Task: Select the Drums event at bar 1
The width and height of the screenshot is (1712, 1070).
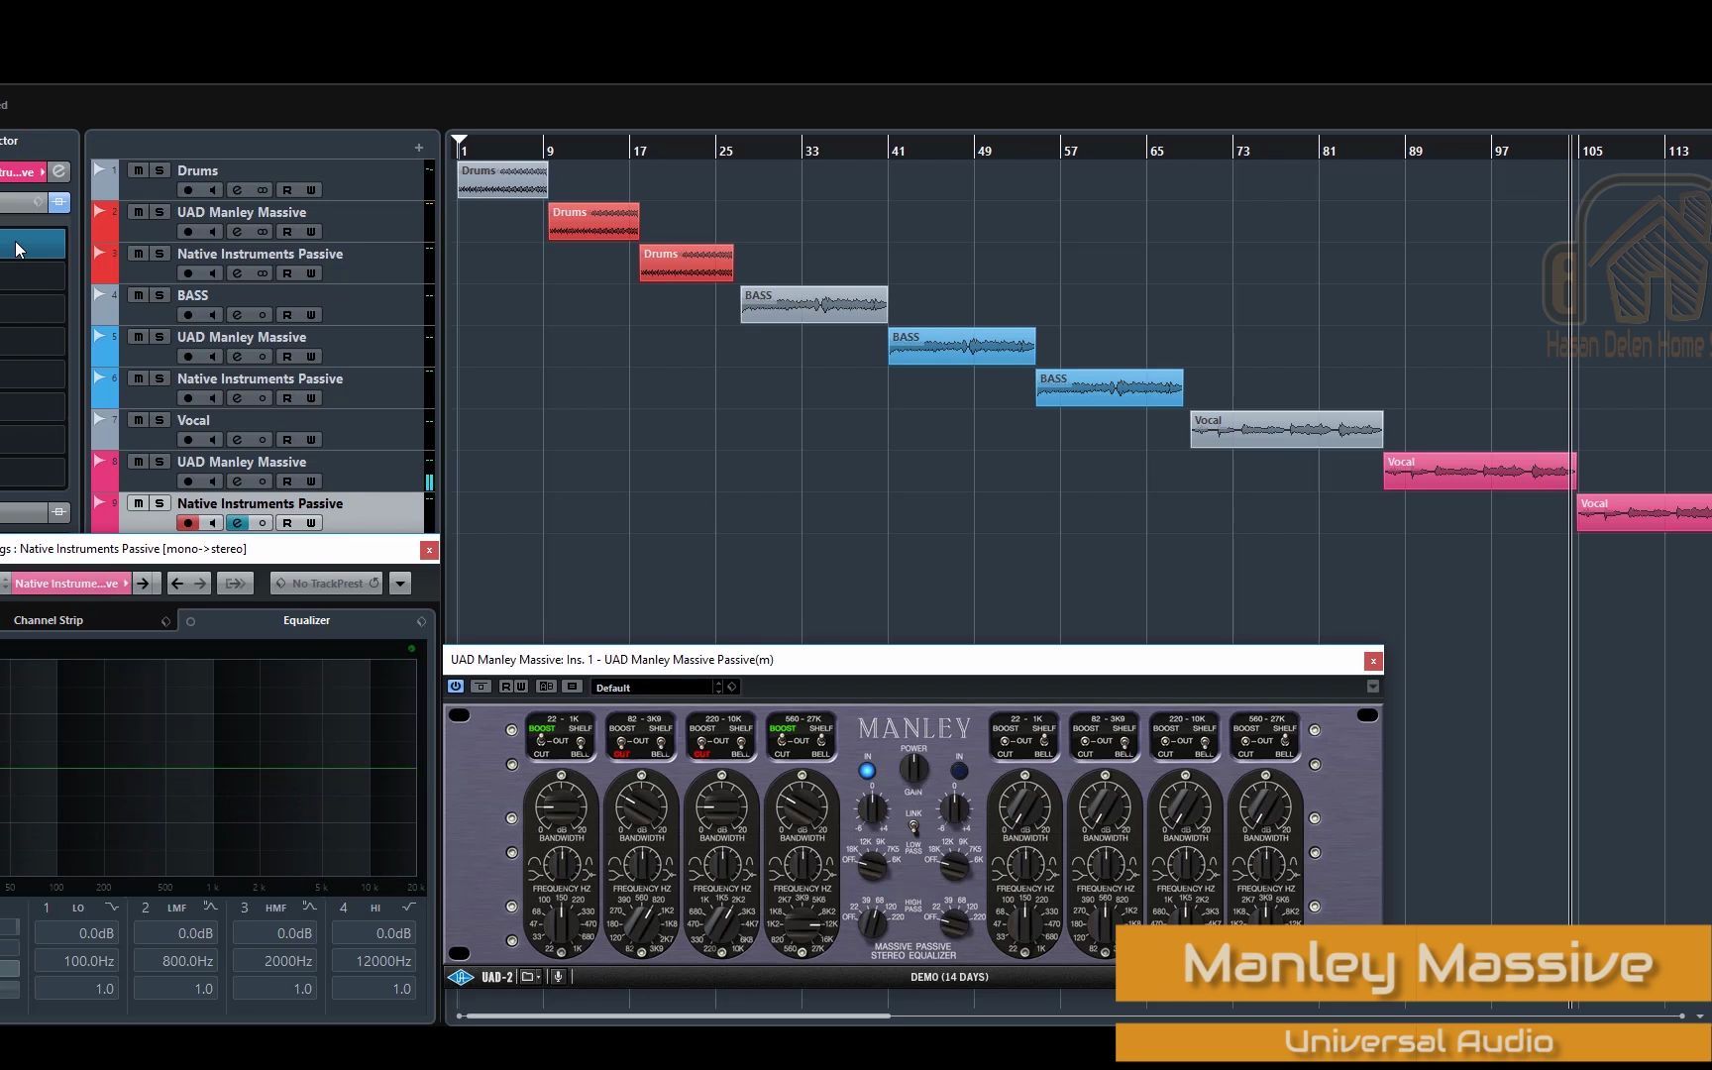Action: pos(502,179)
